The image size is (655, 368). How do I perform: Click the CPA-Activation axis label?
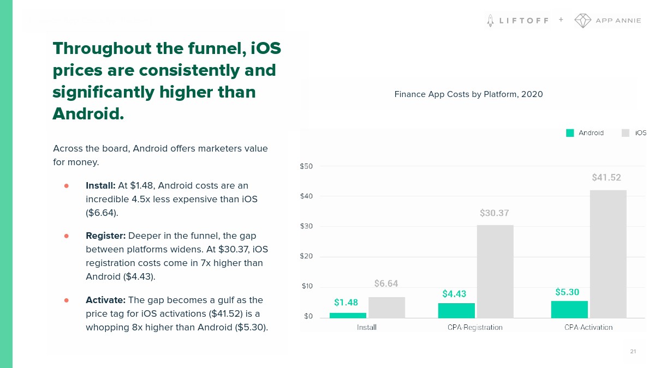coord(588,328)
